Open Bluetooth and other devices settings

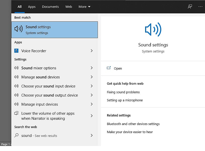click(x=133, y=124)
